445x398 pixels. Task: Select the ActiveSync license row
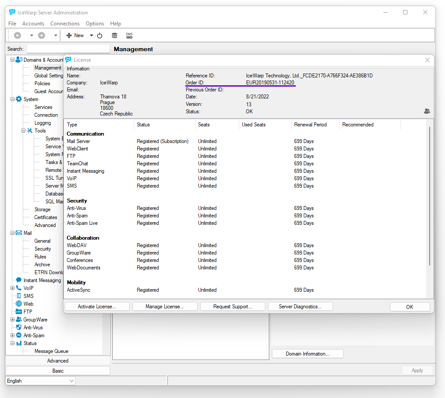tap(246, 290)
